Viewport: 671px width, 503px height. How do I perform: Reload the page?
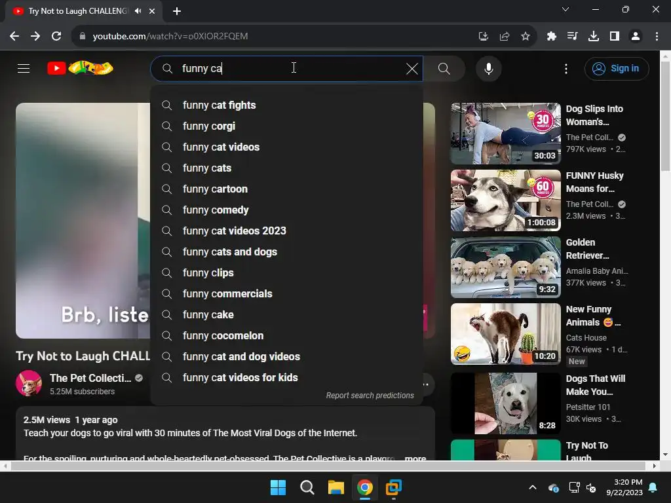click(56, 37)
